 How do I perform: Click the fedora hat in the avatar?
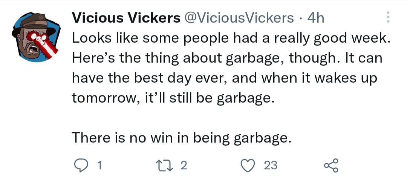pos(33,25)
